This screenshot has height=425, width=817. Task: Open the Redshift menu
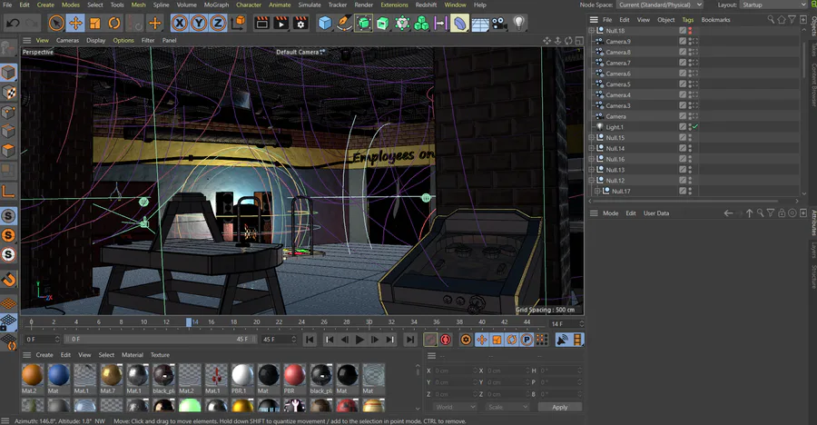(x=427, y=5)
